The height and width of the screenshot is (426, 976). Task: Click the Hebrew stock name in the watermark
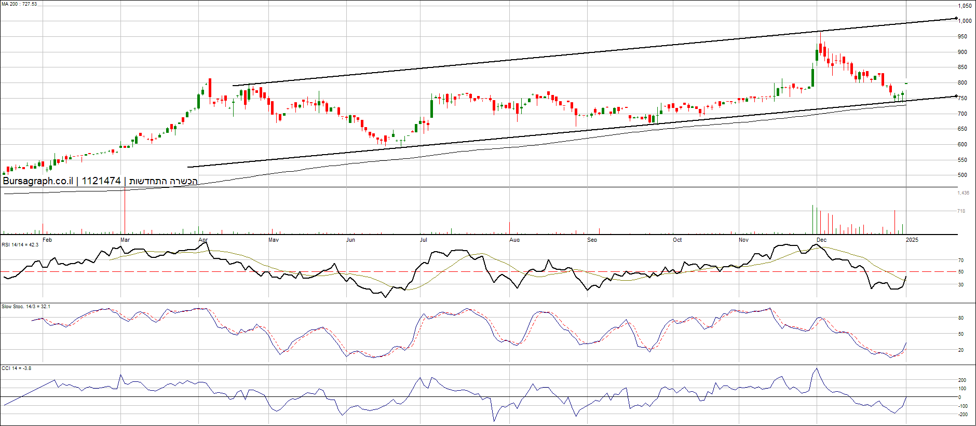click(x=163, y=181)
